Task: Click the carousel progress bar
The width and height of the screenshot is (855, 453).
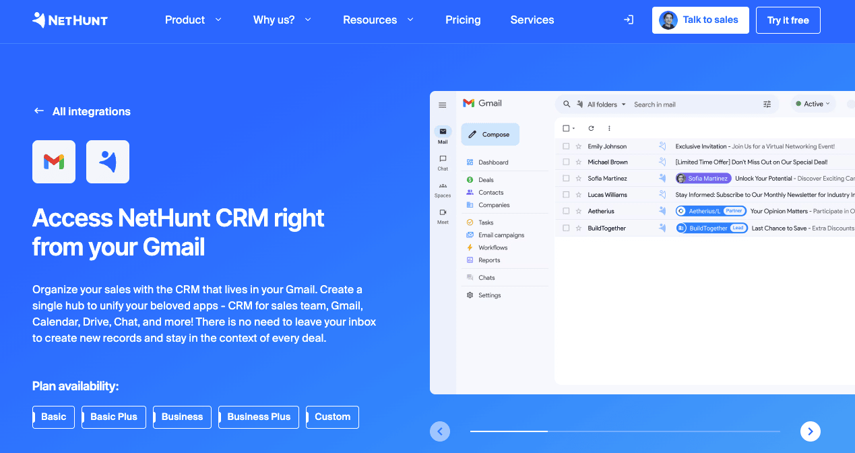Action: coord(625,431)
